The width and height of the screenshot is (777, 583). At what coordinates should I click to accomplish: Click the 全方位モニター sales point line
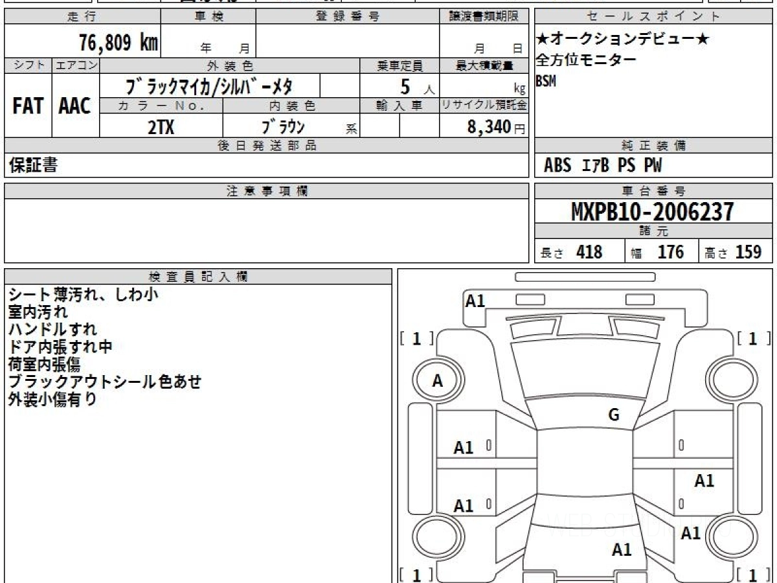click(x=586, y=60)
